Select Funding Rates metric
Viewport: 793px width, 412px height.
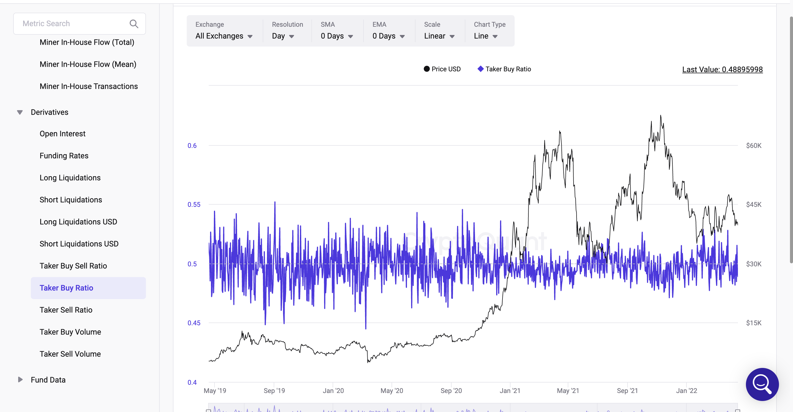click(x=64, y=156)
